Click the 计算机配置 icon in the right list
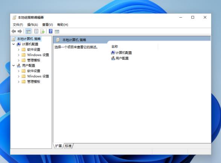This screenshot has width=221, height=163. pos(113,53)
